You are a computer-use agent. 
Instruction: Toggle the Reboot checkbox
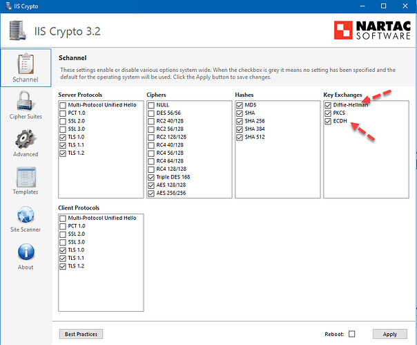(352, 334)
